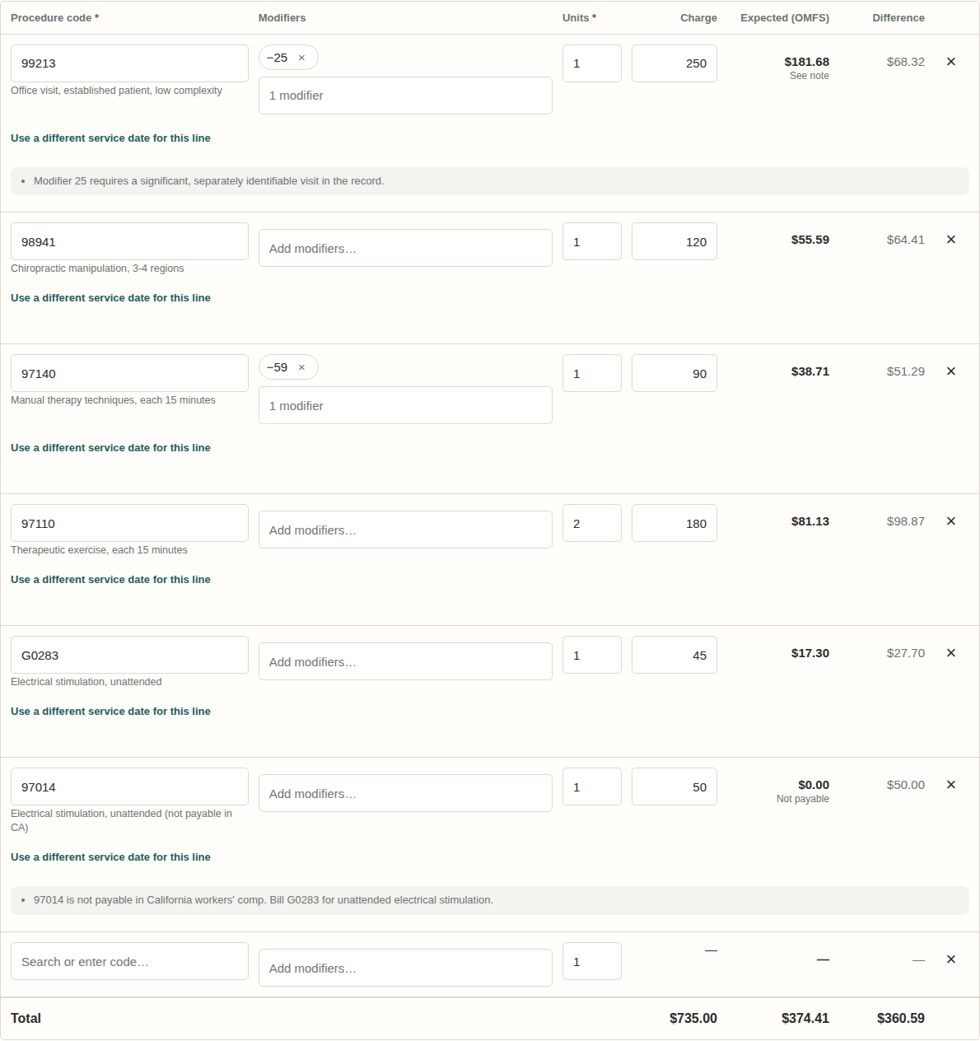Edit units for the 98941 line
Screen dimensions: 980x1041
pos(592,241)
